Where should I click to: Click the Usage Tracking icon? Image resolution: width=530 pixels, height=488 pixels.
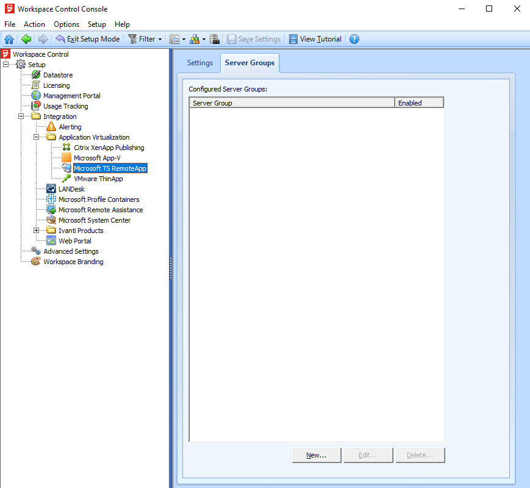click(x=36, y=106)
